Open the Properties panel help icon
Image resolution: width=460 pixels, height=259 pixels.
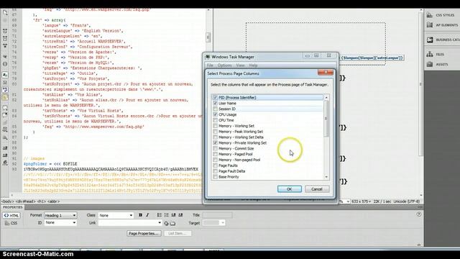pyautogui.click(x=418, y=214)
